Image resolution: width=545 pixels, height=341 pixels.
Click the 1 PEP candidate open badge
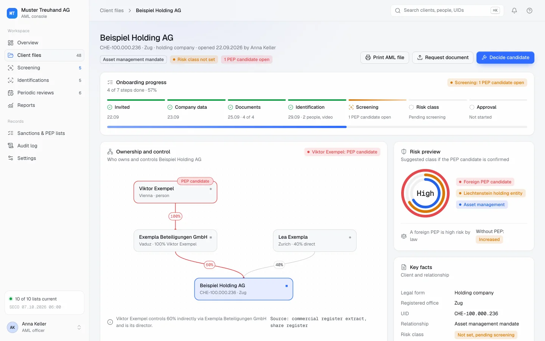(x=247, y=59)
